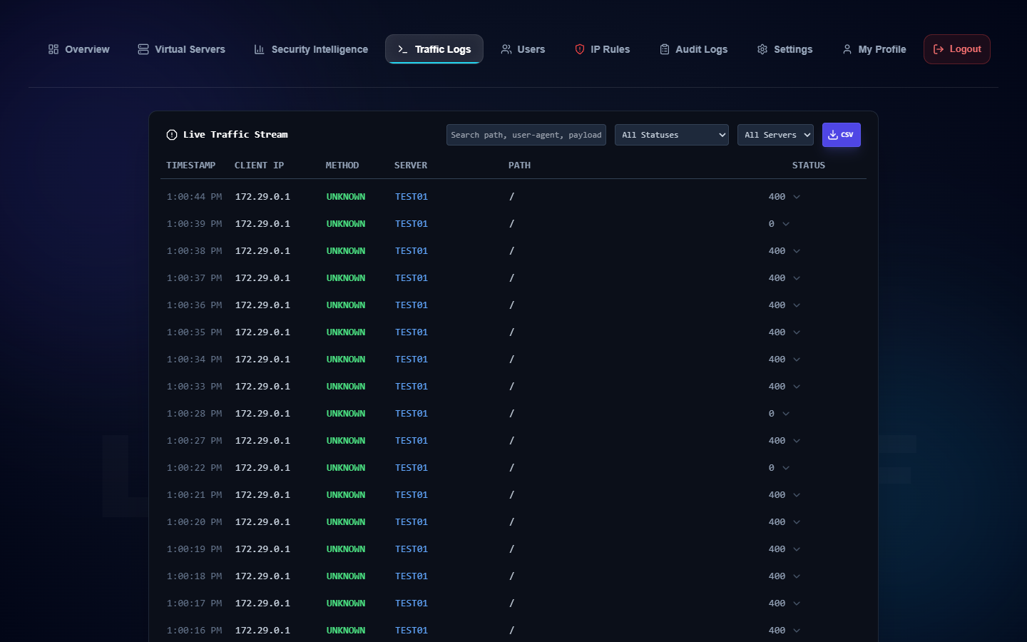Expand the 1:00:39 PM log row chevron
Screen dimensions: 1027x642
(786, 224)
